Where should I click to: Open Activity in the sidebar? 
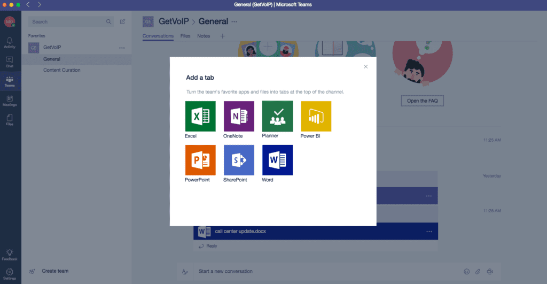click(x=10, y=43)
